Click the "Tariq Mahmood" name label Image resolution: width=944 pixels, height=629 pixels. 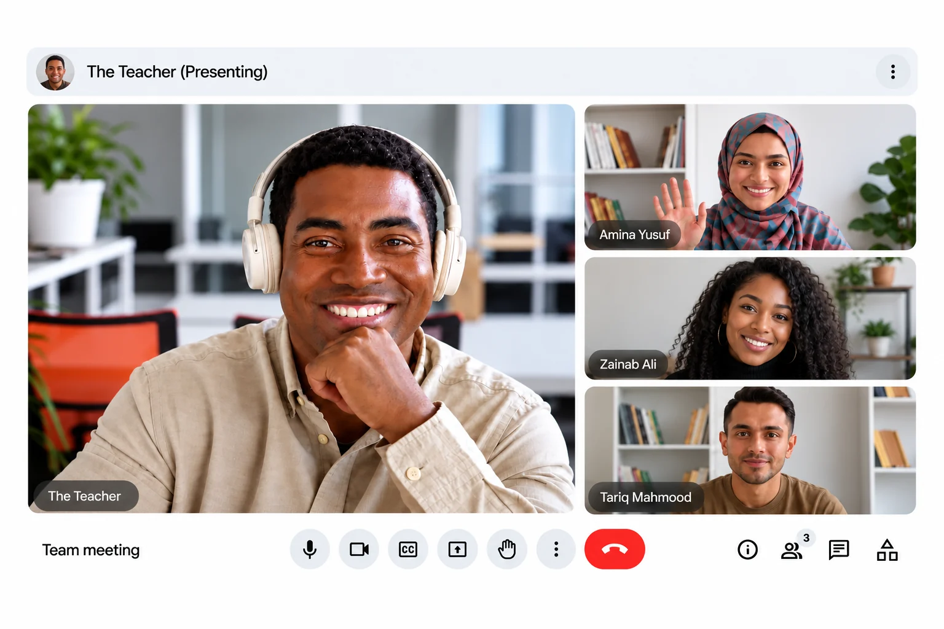point(646,497)
